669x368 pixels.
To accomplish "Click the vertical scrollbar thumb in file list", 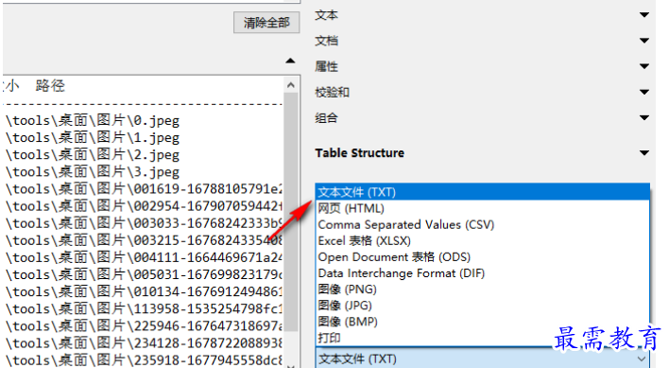I will (290, 211).
